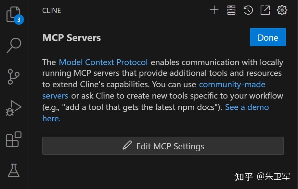The image size is (298, 189).
Task: Open the Search view icon
Action: (x=14, y=45)
